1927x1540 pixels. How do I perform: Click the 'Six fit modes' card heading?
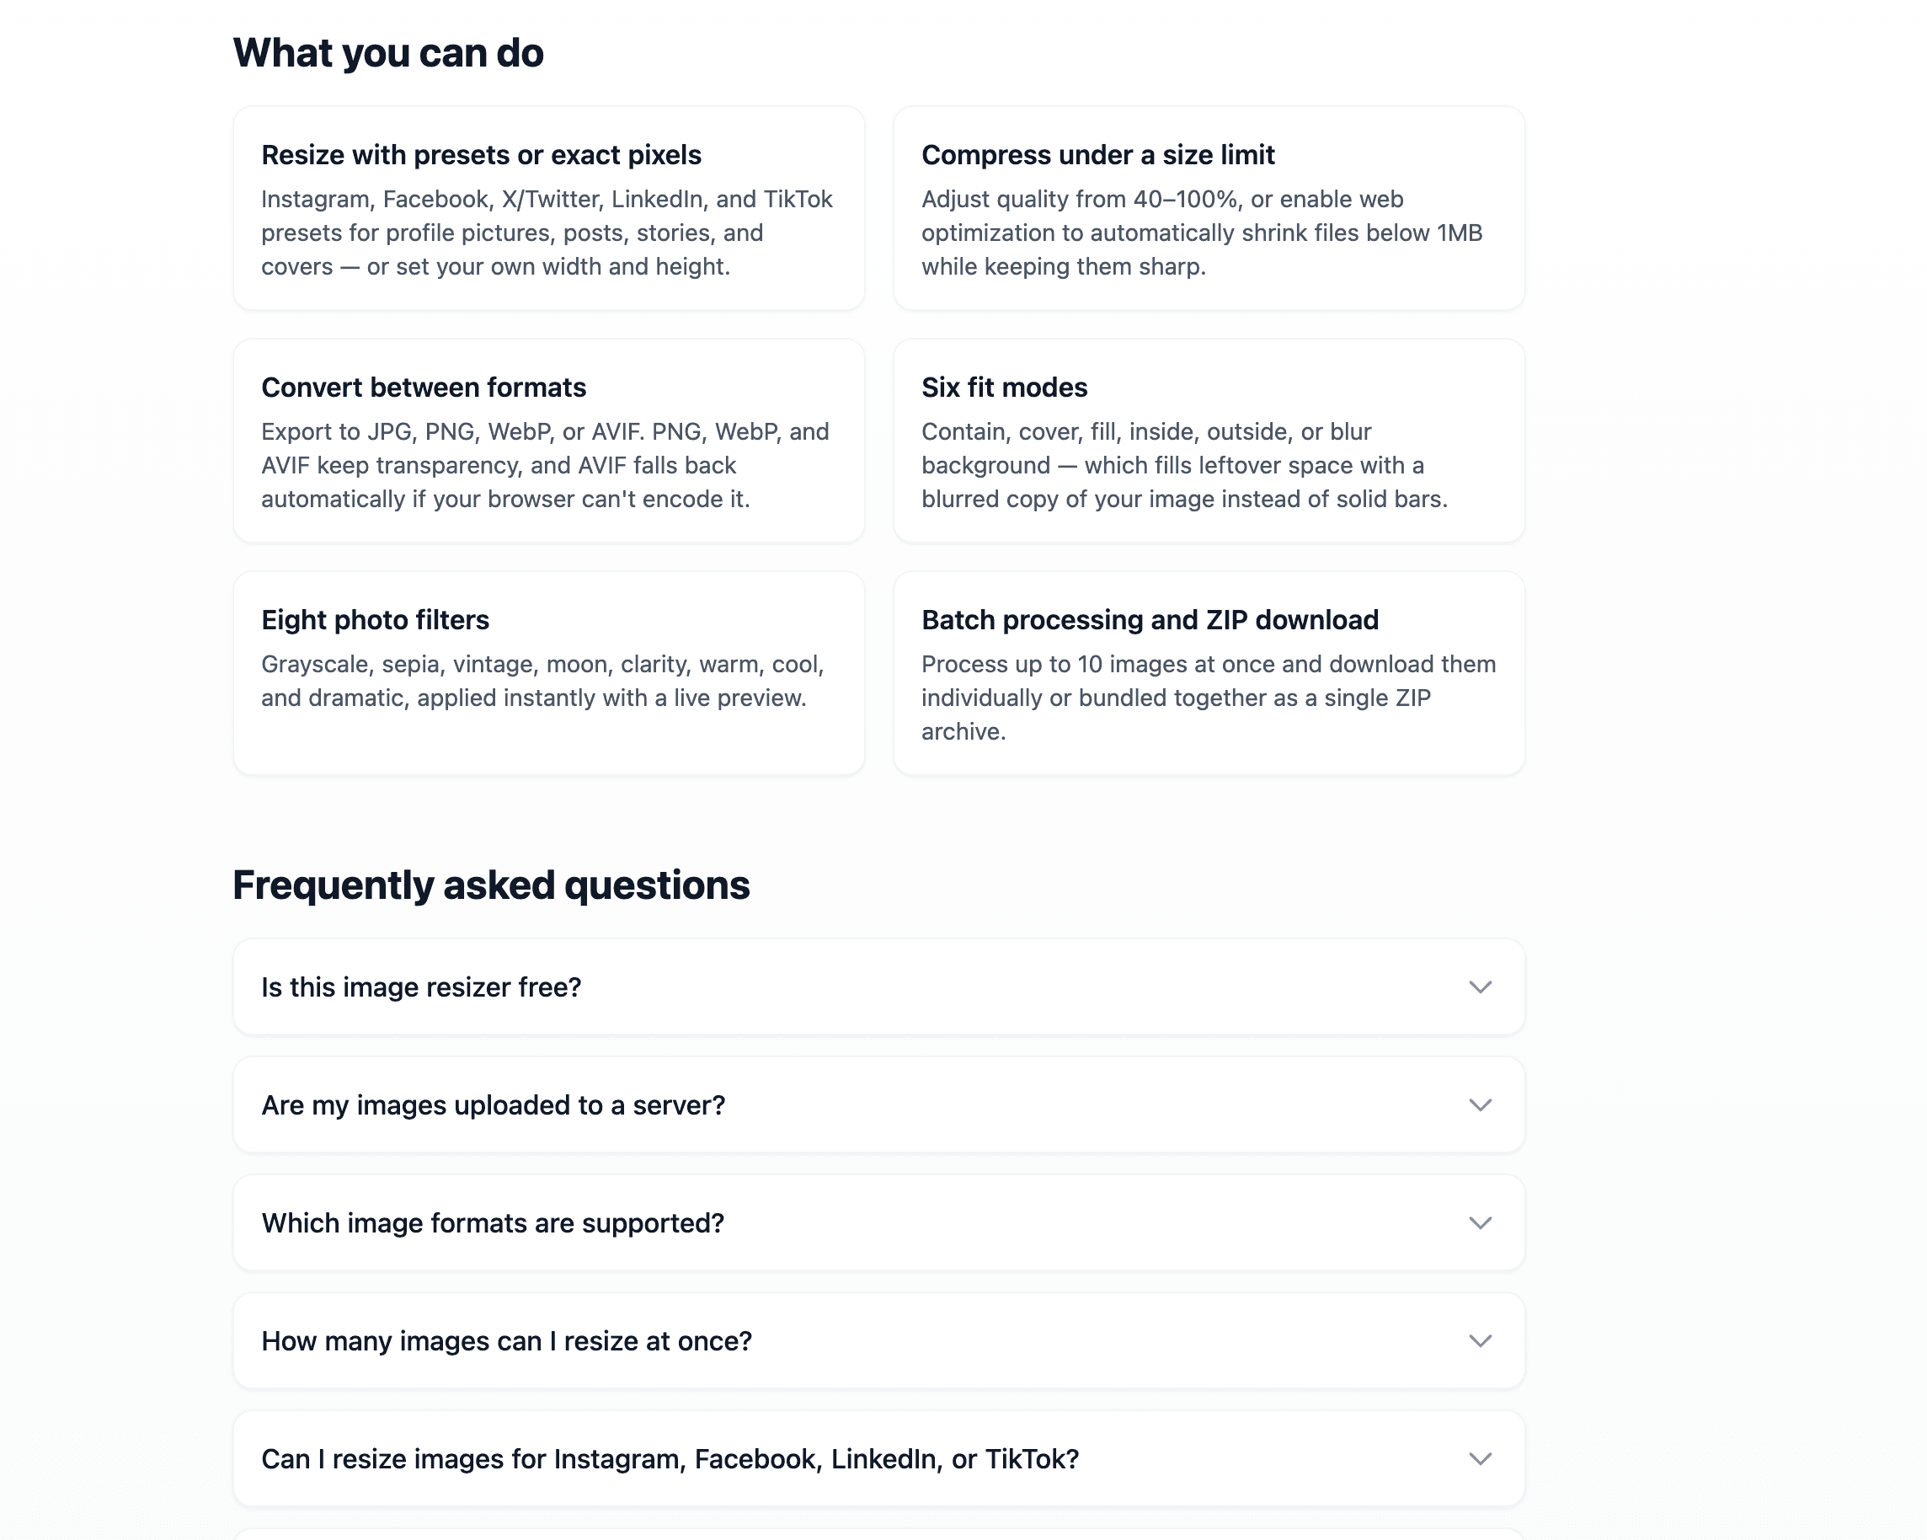[x=1005, y=387]
